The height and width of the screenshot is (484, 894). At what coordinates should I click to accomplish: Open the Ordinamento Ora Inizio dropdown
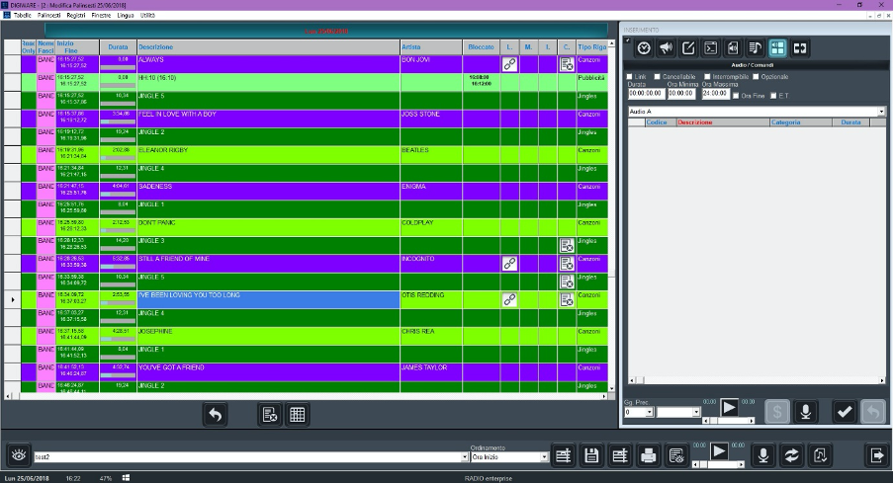(x=543, y=457)
